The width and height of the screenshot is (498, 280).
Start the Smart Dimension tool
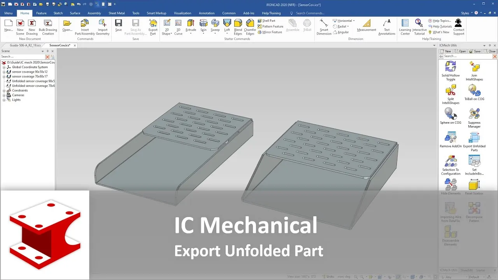[324, 26]
